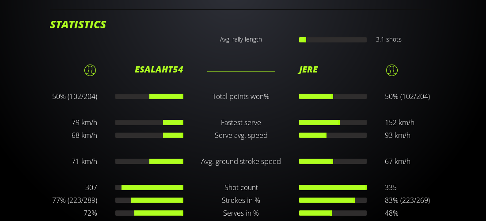Click ESALAHT54's Serve avg. speed bar
Viewport: 486px width, 221px height.
pos(149,135)
